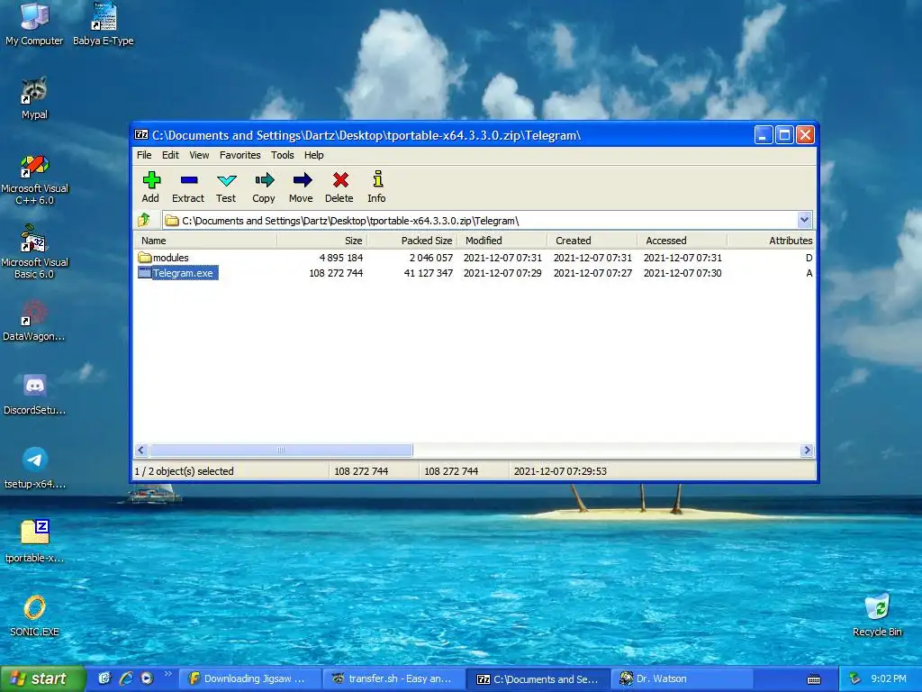Click the Add toolbar icon
Image resolution: width=922 pixels, height=692 pixels.
coord(151,179)
